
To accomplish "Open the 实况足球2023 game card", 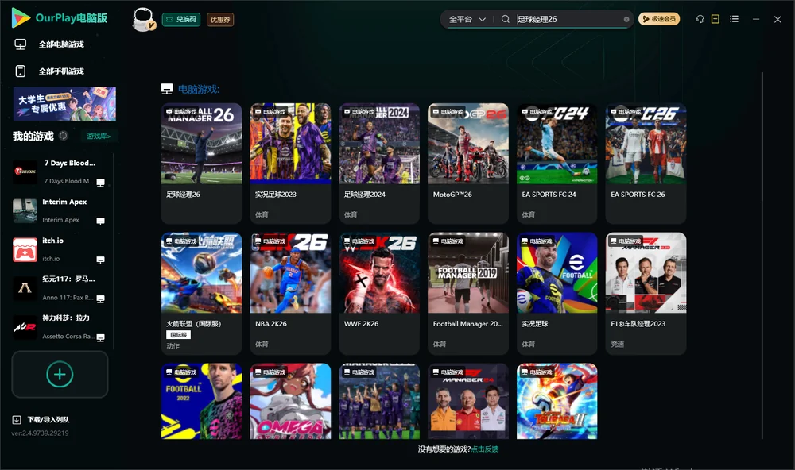I will click(290, 163).
